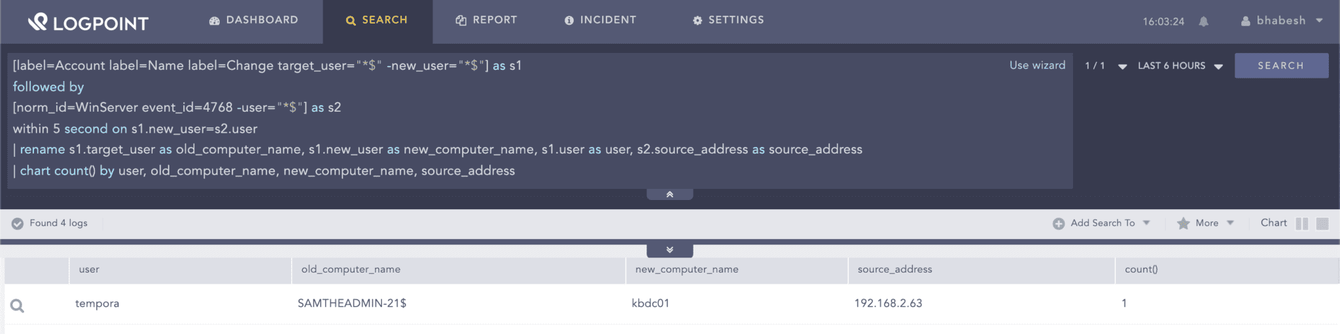Toggle the column chart view icon

[1301, 224]
